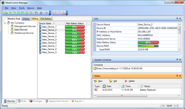This screenshot has height=109, width=185.
Task: Click the lifebuoy support toolbar icon
Action: tap(55, 13)
